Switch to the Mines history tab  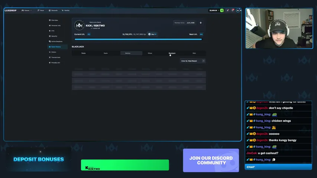(150, 53)
